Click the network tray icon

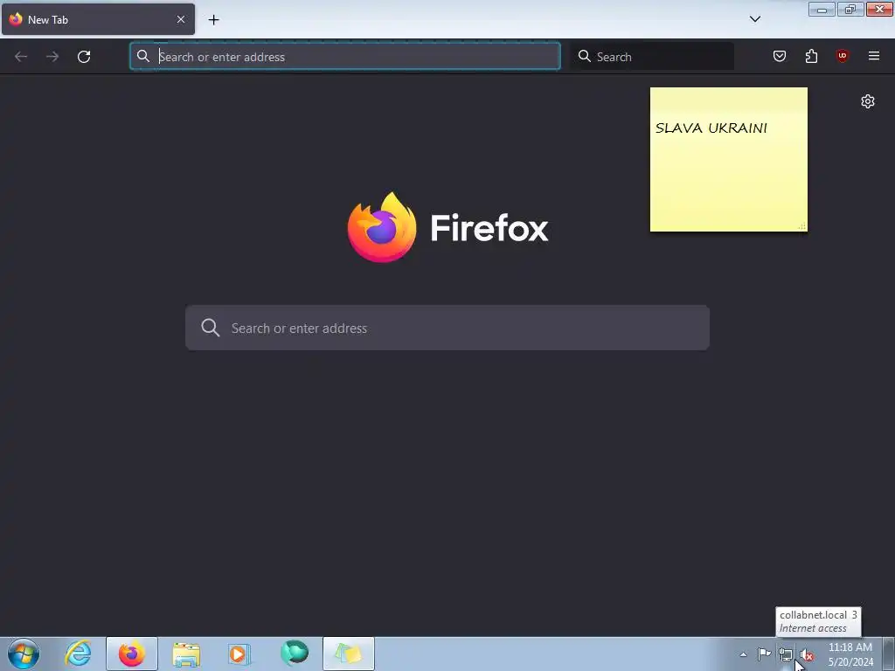pos(786,655)
